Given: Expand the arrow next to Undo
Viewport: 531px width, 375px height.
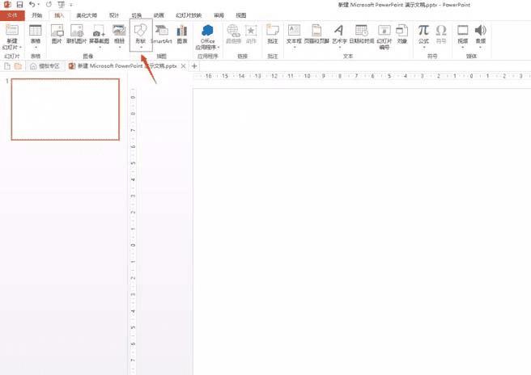Looking at the screenshot, I should tap(39, 5).
